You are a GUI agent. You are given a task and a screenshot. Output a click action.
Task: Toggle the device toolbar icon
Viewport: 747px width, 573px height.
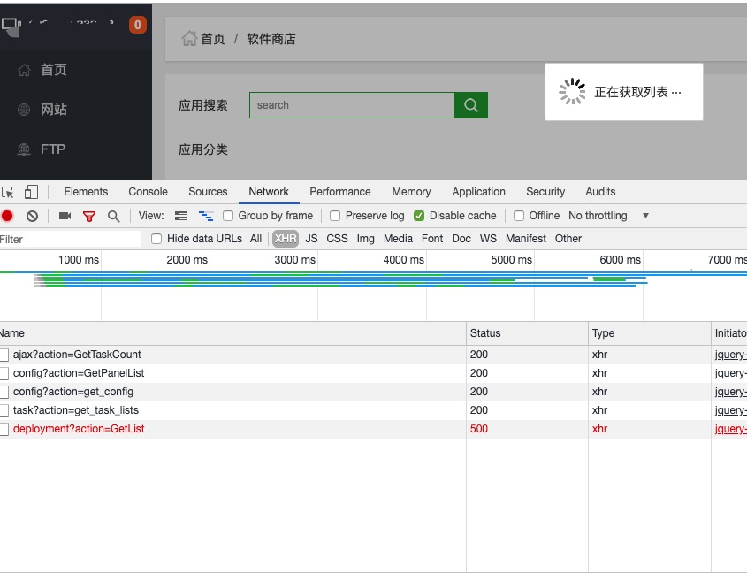(31, 192)
